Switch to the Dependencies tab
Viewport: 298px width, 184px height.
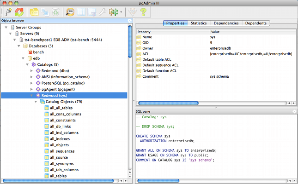[x=226, y=23]
